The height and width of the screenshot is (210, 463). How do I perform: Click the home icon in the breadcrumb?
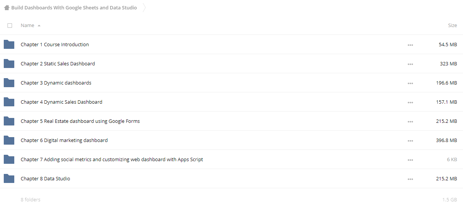[x=7, y=8]
